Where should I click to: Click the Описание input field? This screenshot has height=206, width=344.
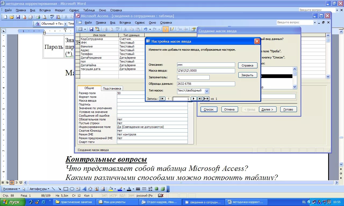tap(206, 65)
